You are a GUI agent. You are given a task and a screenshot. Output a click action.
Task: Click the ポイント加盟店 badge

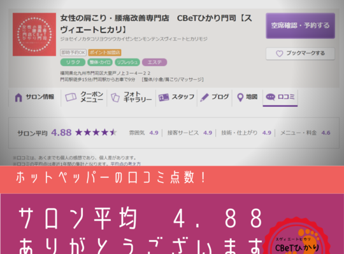(x=104, y=53)
